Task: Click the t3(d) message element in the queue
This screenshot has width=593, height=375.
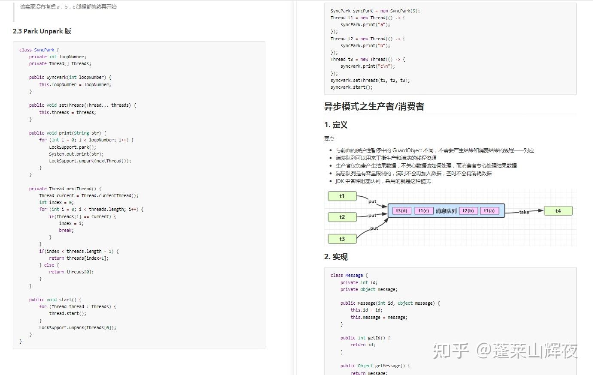Action: point(401,210)
